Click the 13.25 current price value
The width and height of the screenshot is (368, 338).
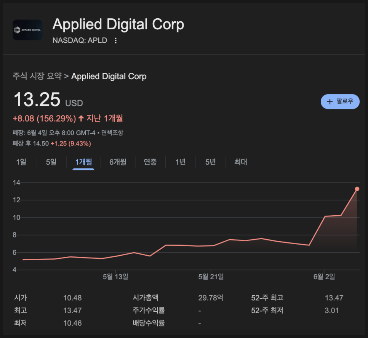click(37, 99)
